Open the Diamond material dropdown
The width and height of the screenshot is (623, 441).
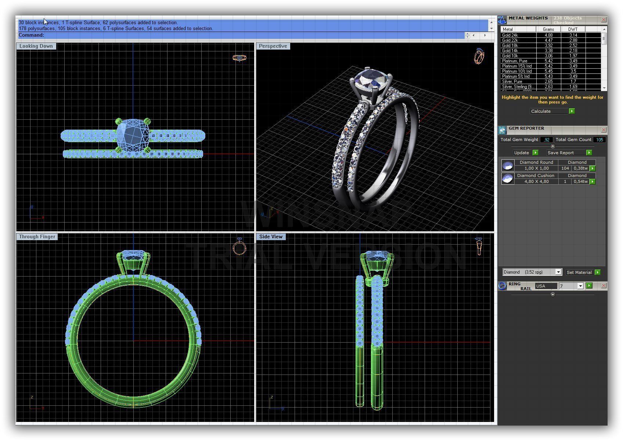(558, 272)
